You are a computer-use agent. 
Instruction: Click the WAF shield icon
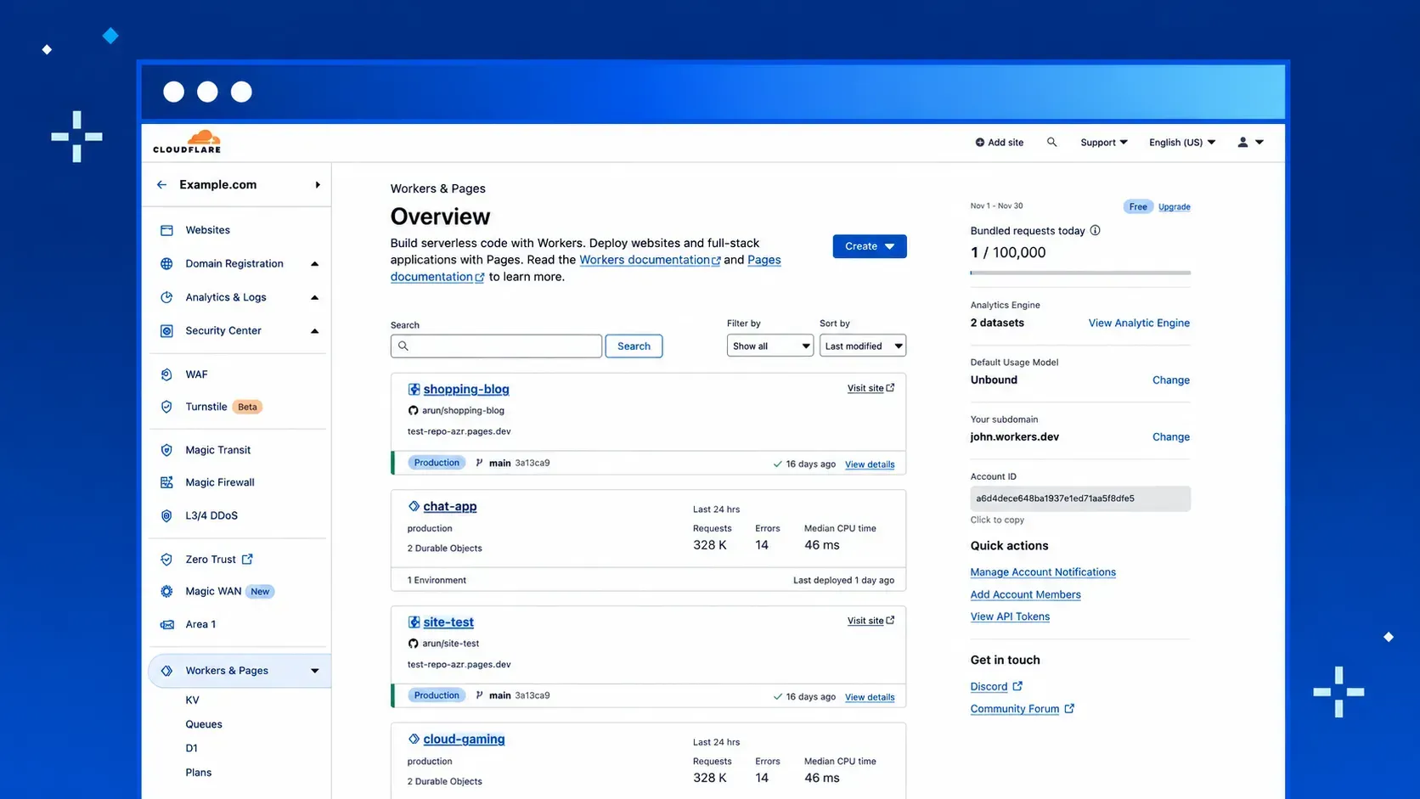166,374
